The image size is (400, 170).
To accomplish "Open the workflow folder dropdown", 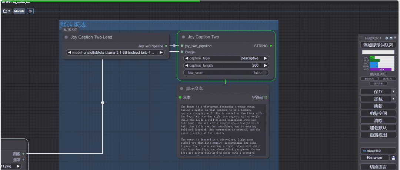I will click(x=7, y=11).
